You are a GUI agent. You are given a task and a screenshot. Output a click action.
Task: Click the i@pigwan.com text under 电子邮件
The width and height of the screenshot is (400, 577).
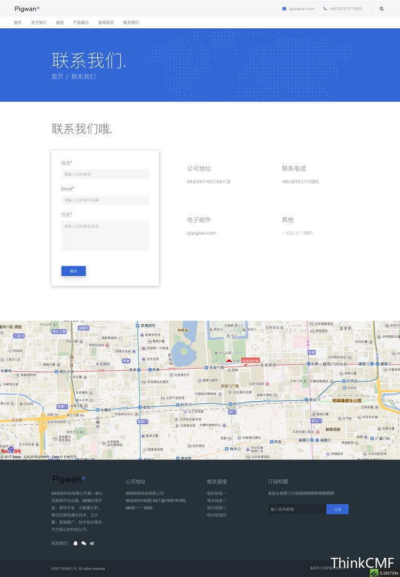201,233
